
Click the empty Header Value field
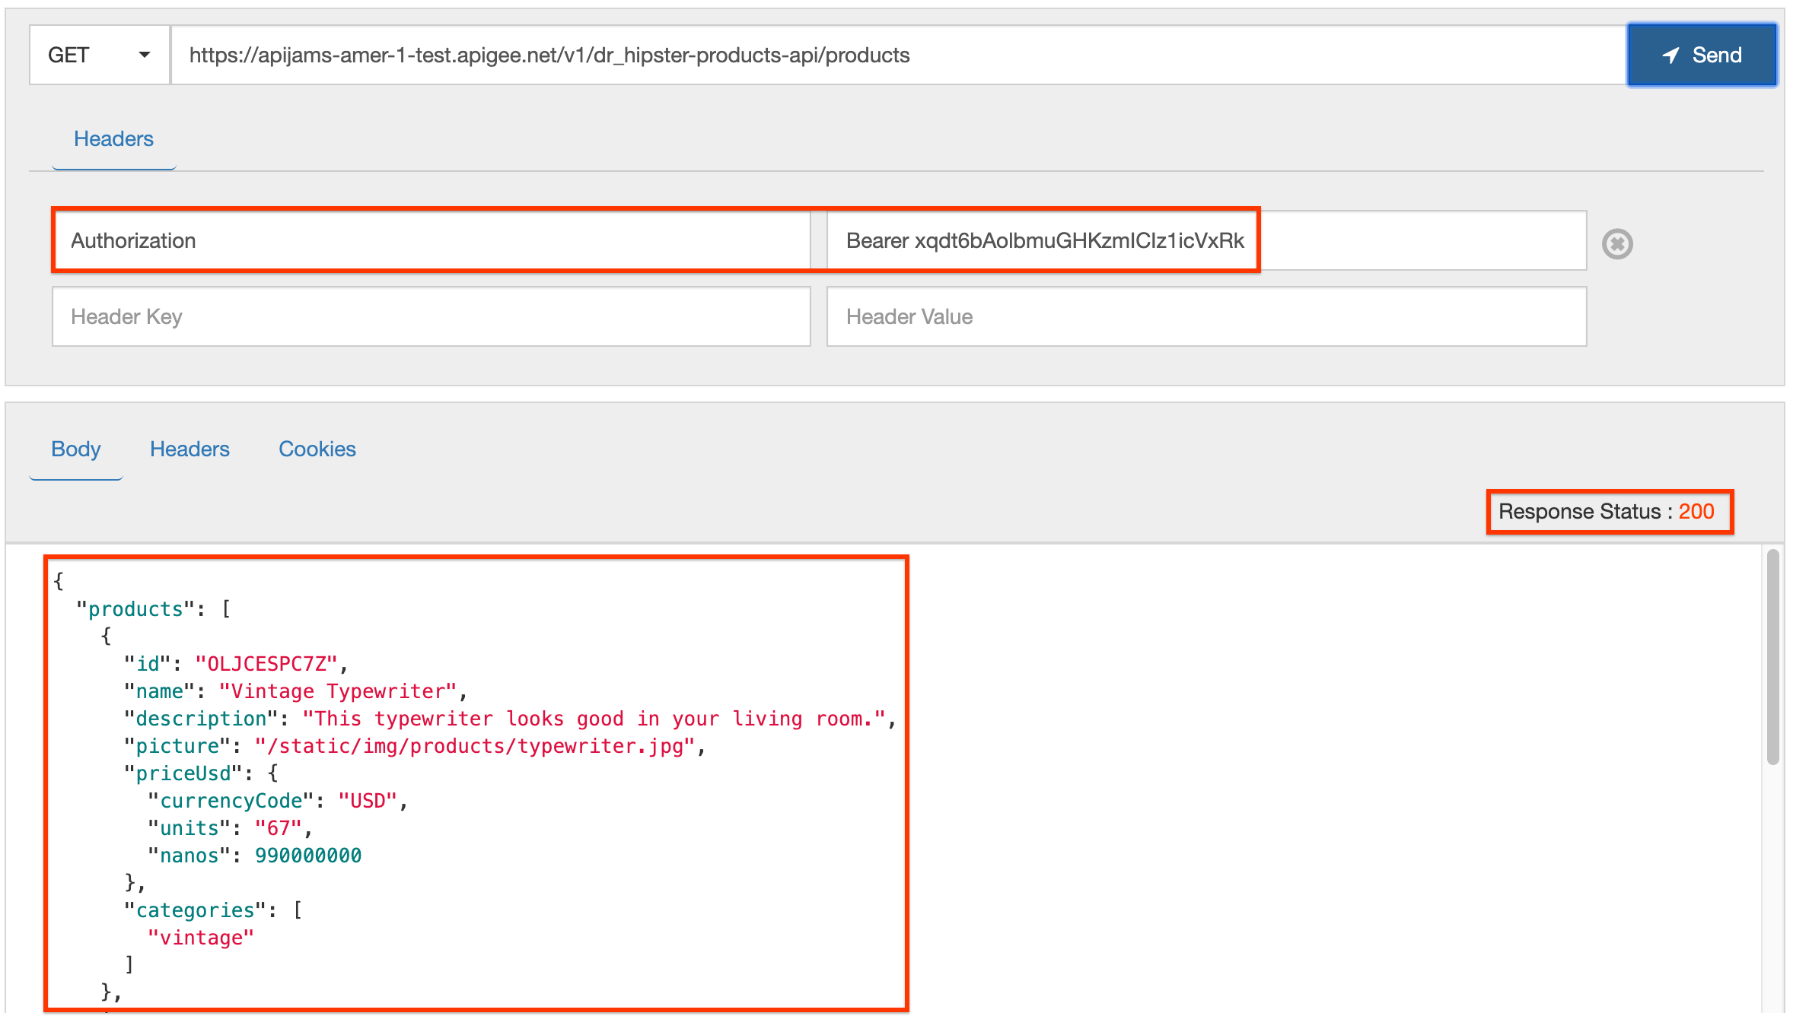[1206, 316]
